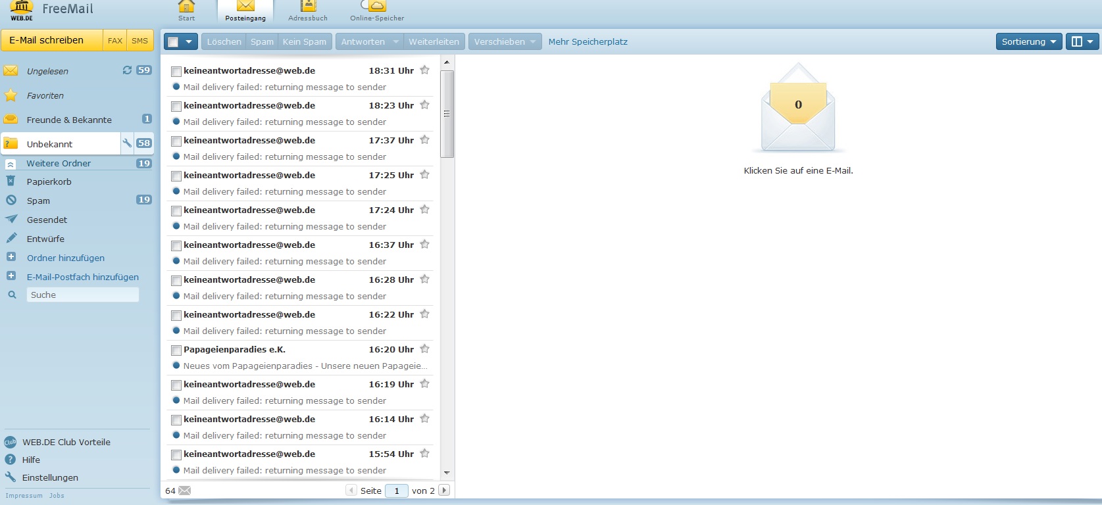
Task: Open the Start tab
Action: tap(186, 11)
